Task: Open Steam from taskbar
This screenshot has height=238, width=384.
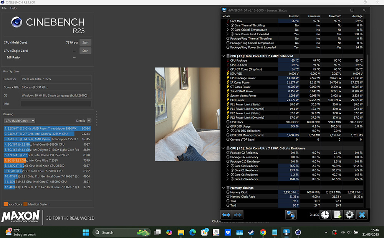Action: 251,232
